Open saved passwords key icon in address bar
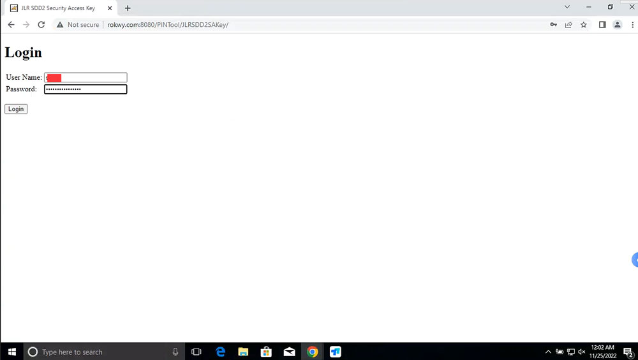The image size is (638, 360). [553, 25]
